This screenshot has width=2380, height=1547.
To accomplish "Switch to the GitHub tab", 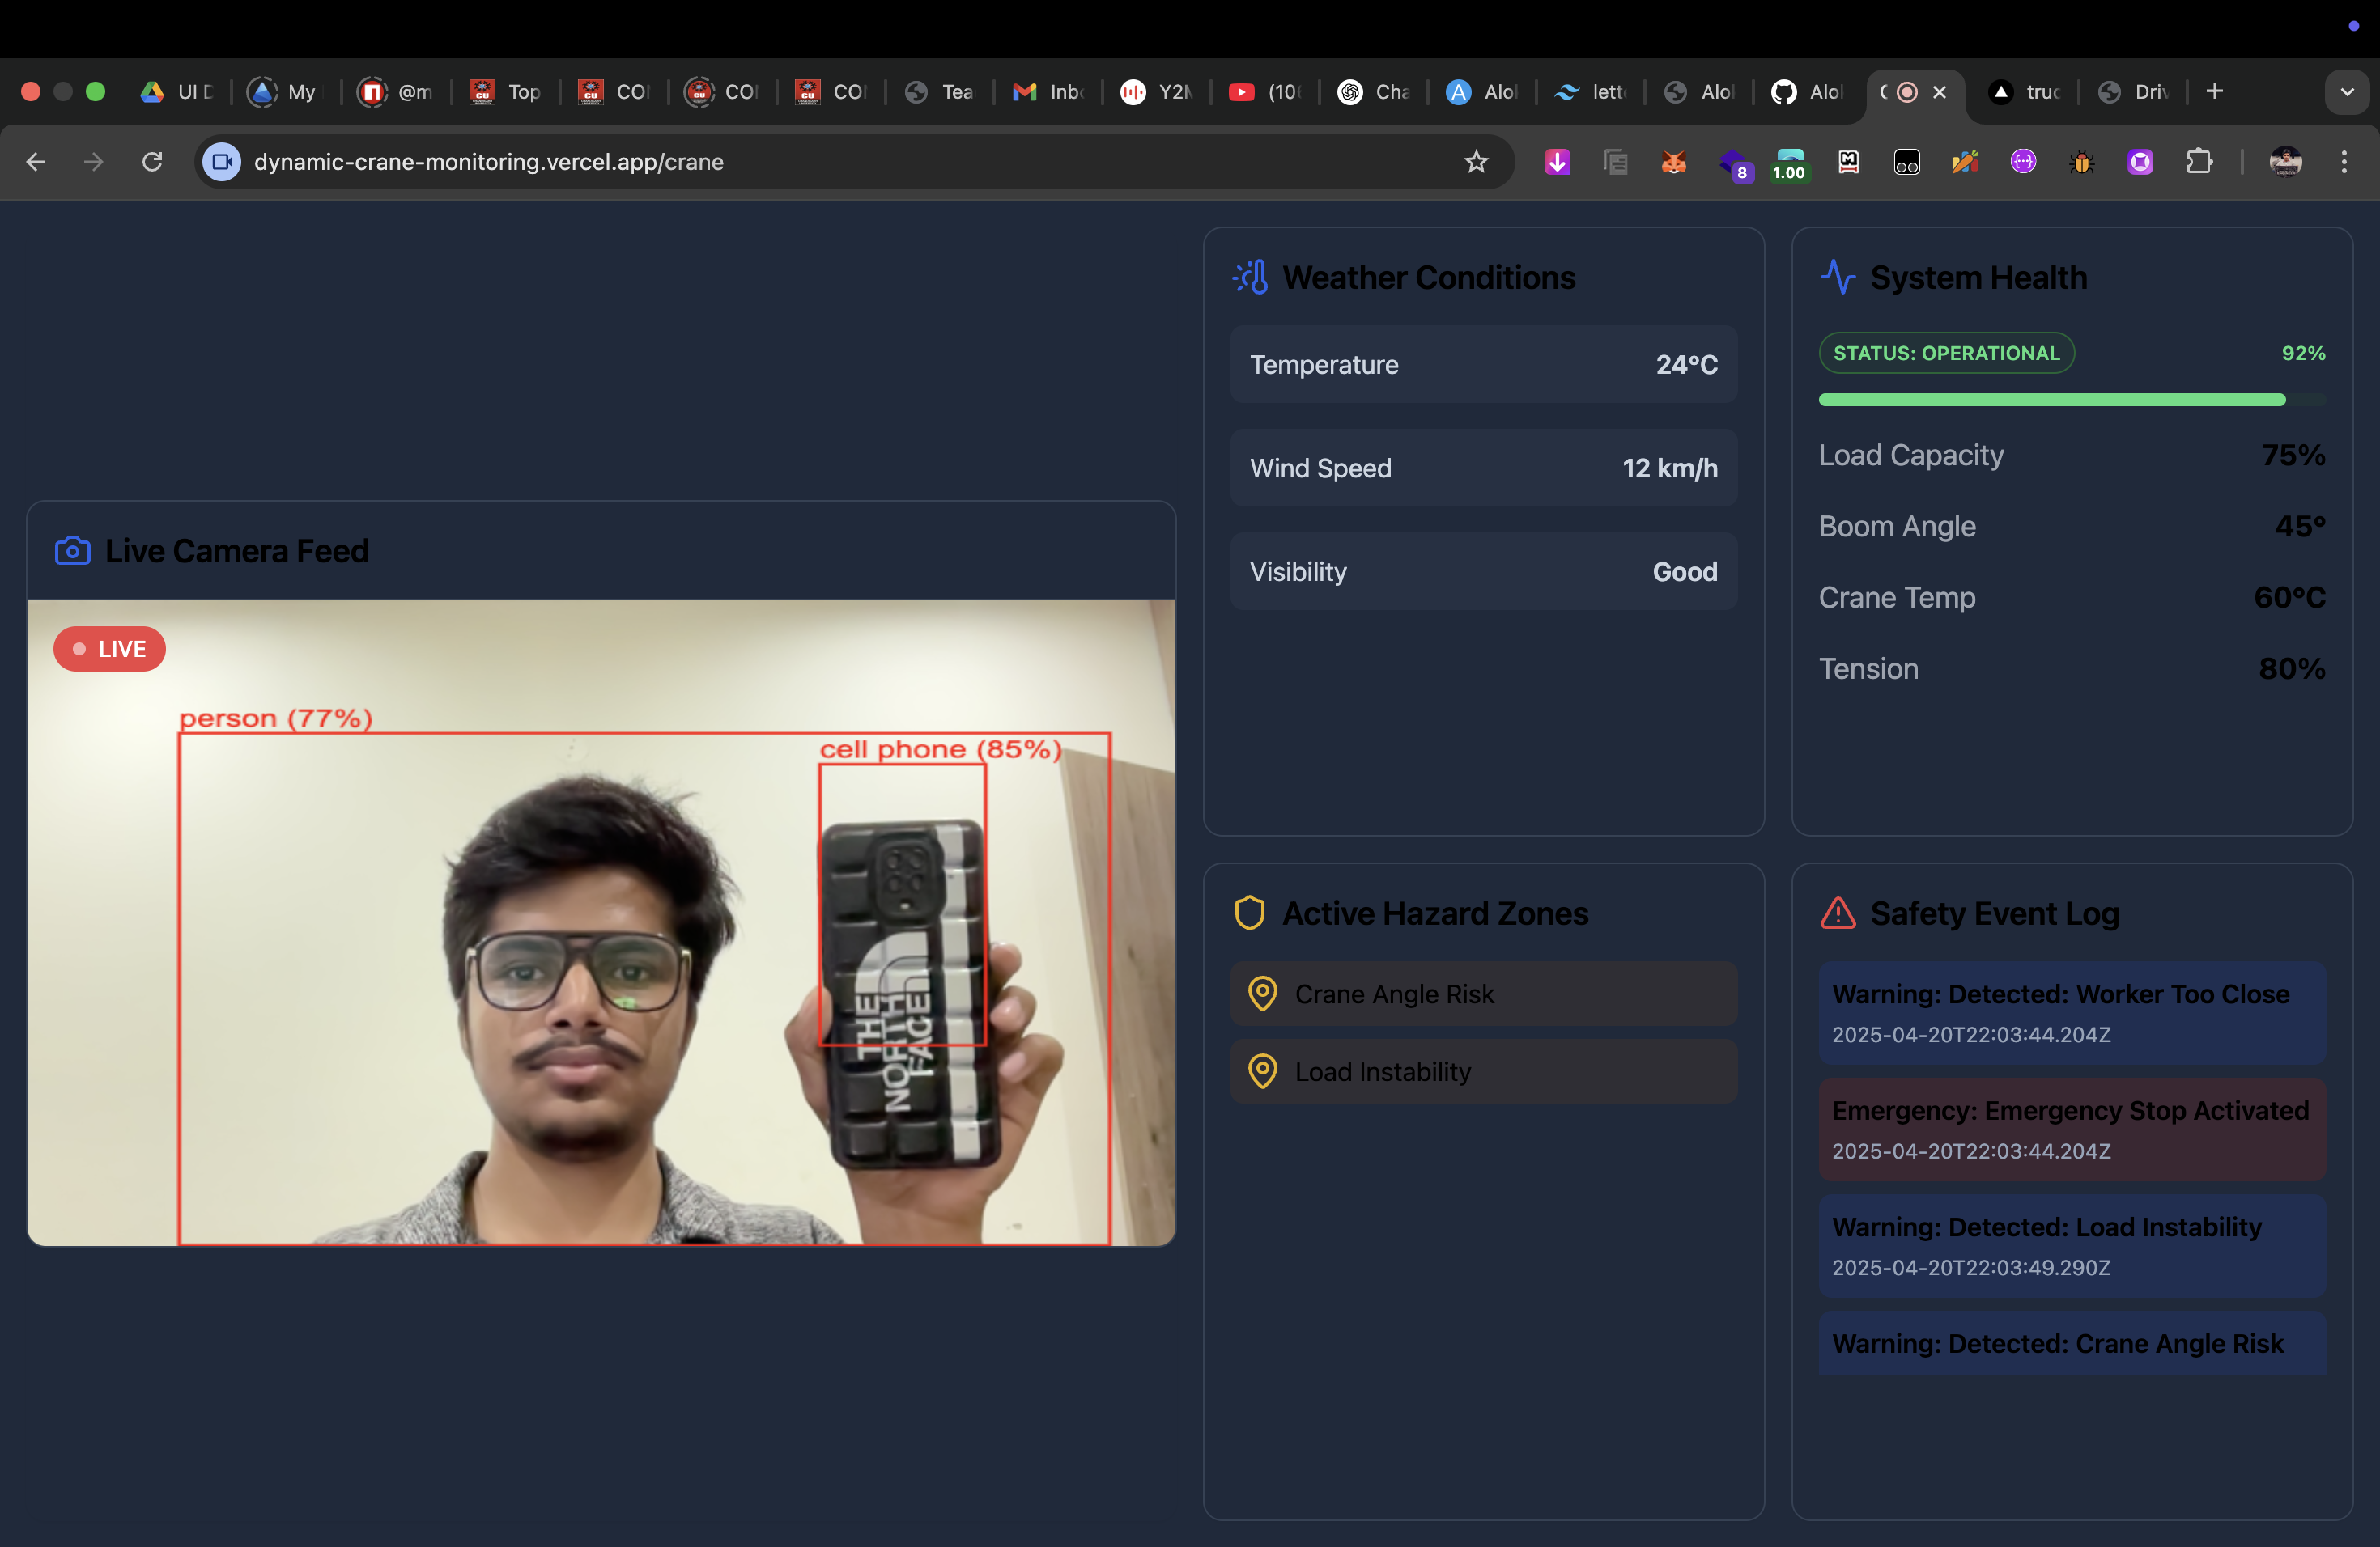I will coord(1807,92).
